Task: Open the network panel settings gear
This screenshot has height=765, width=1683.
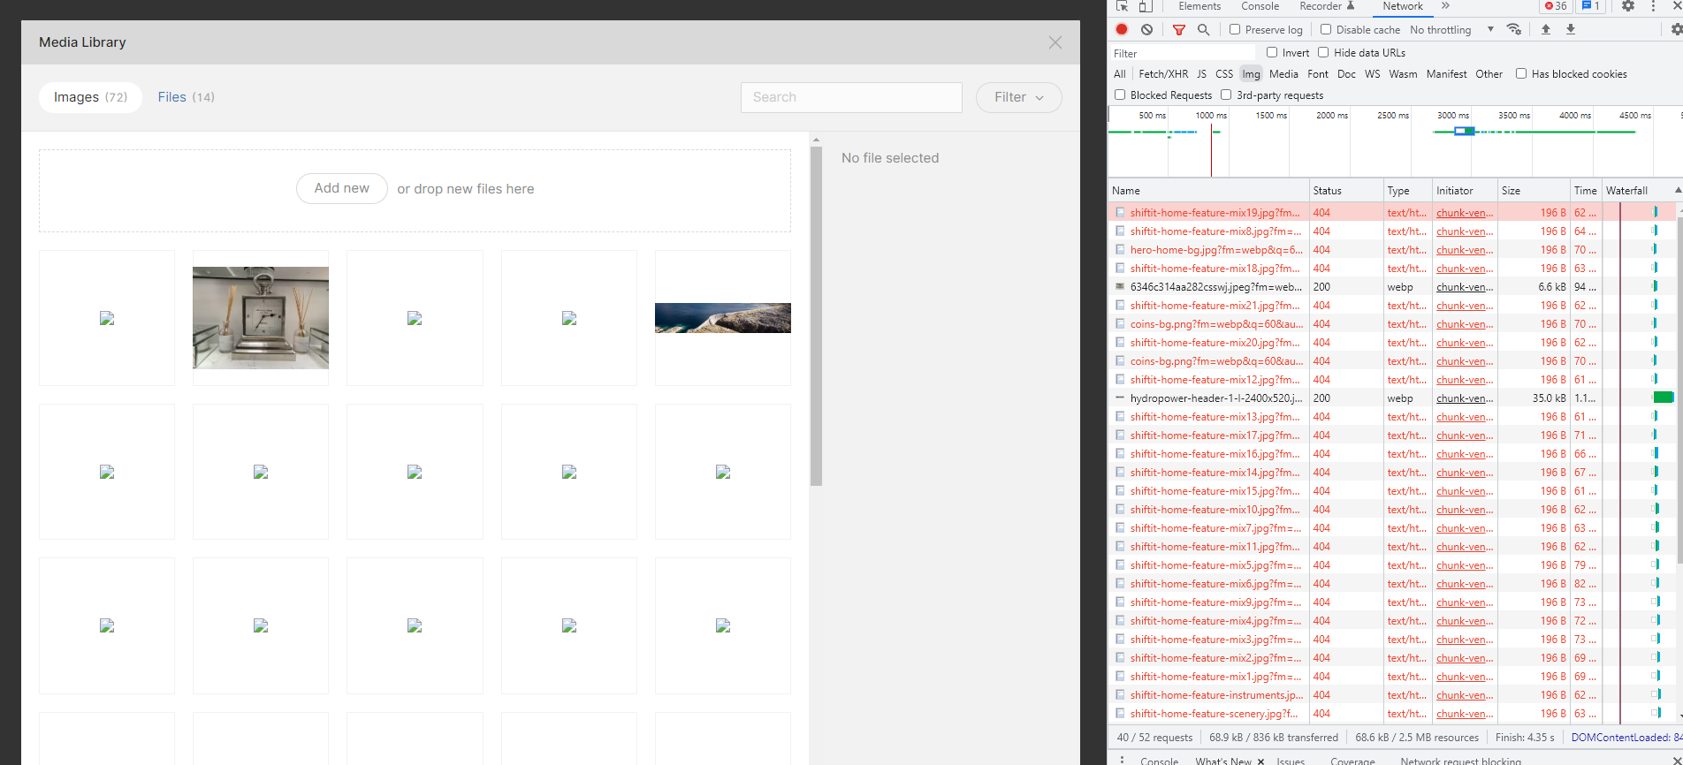Action: (x=1676, y=29)
